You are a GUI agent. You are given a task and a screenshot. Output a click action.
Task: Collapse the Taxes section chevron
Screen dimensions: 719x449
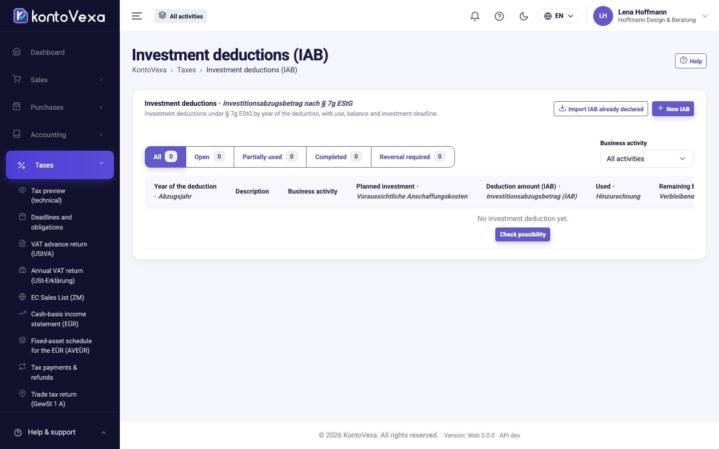[x=101, y=164]
